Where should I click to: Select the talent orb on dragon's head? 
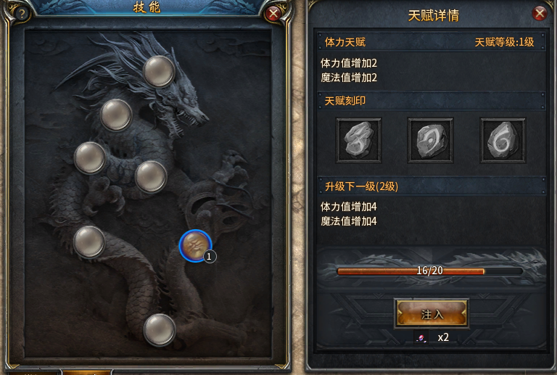coord(159,71)
